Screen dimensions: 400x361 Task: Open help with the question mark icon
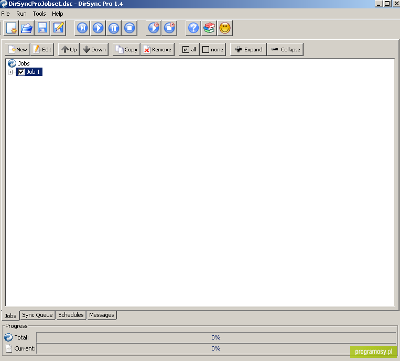click(193, 28)
